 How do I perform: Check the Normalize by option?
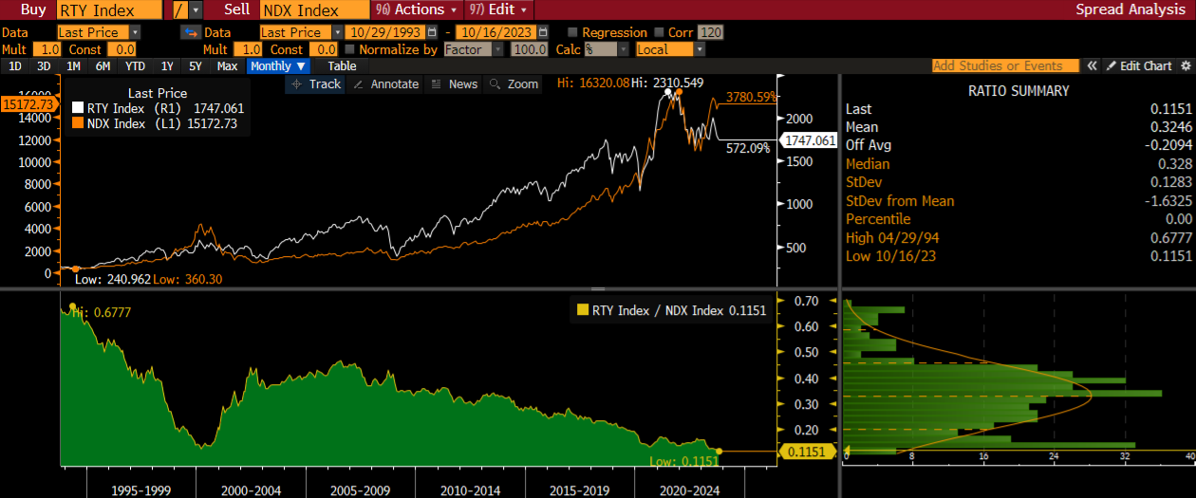[x=350, y=49]
